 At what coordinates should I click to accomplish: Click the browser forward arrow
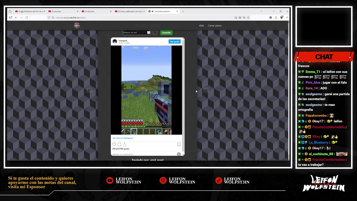(21, 18)
